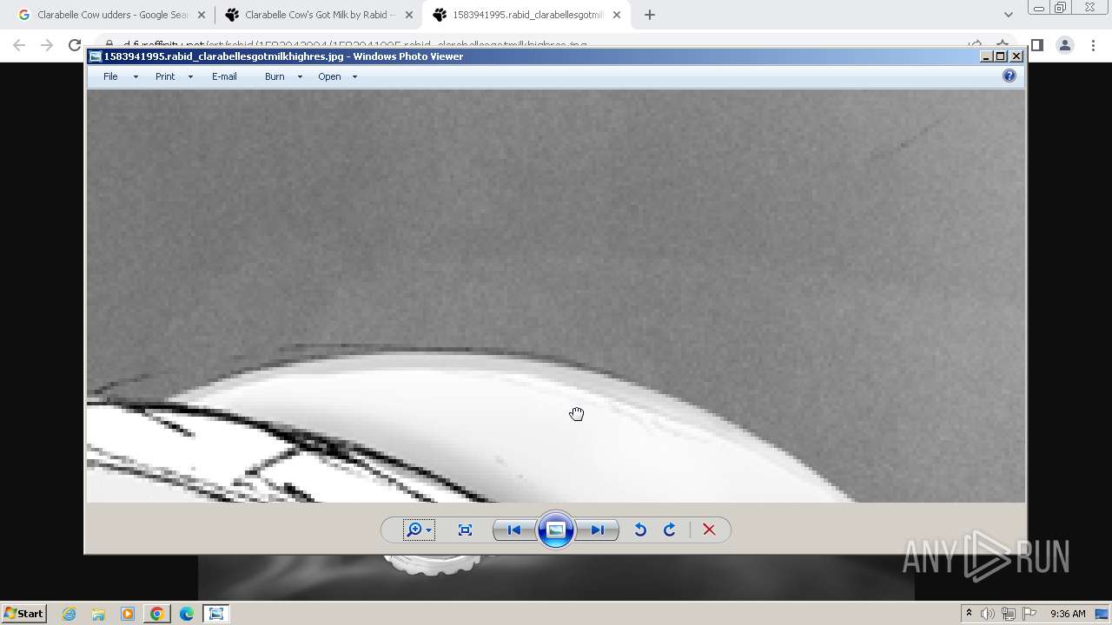Click the Photo Viewer title bar icon
Viewport: 1112px width, 625px height.
coord(96,56)
